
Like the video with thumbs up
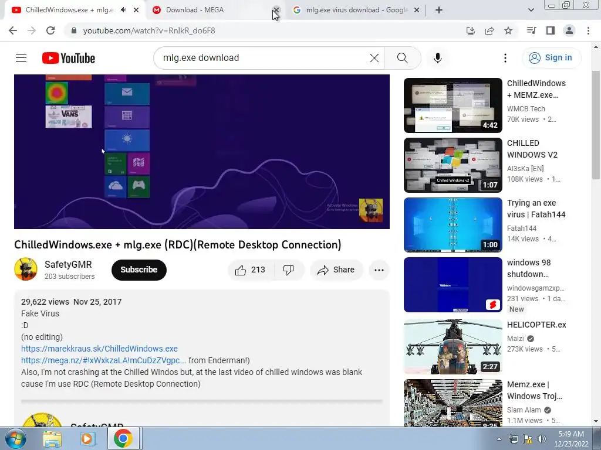251,270
